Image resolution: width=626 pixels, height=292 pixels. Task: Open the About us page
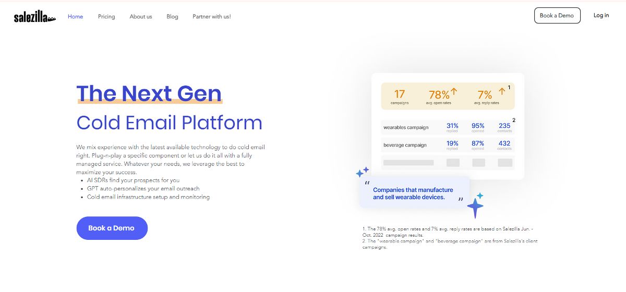[141, 17]
